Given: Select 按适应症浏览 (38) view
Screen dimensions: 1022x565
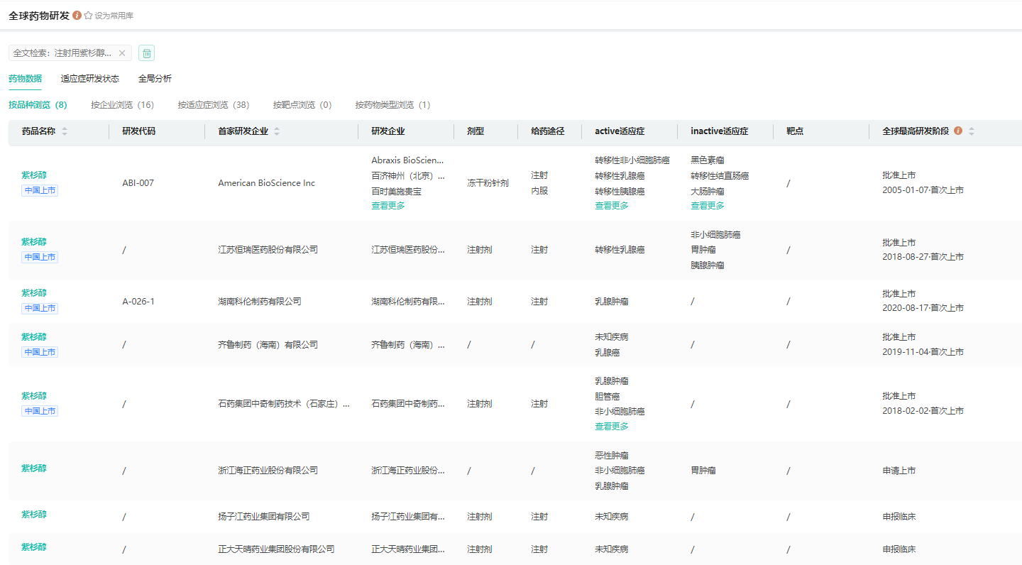Looking at the screenshot, I should point(214,105).
